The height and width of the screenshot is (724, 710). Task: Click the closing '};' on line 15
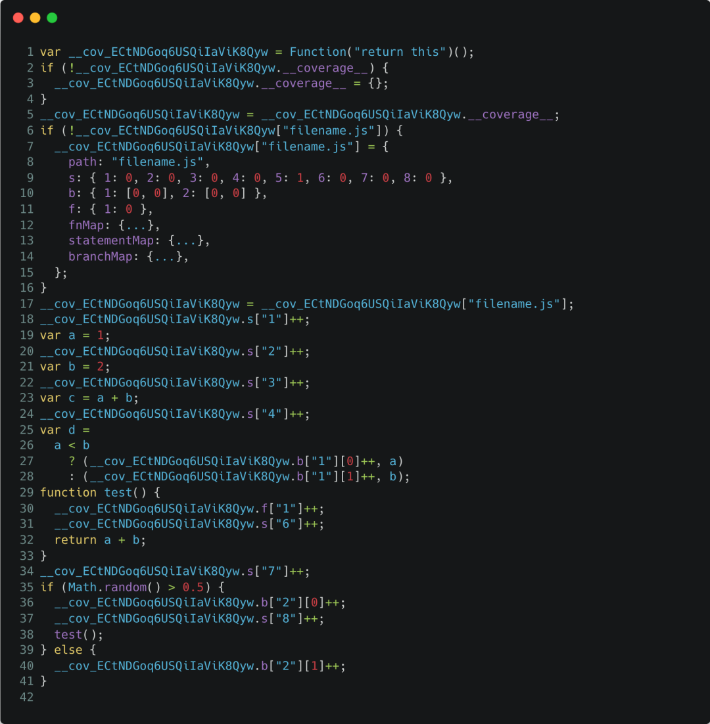[61, 273]
